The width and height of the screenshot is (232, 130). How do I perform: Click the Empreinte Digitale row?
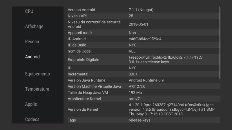142,60
